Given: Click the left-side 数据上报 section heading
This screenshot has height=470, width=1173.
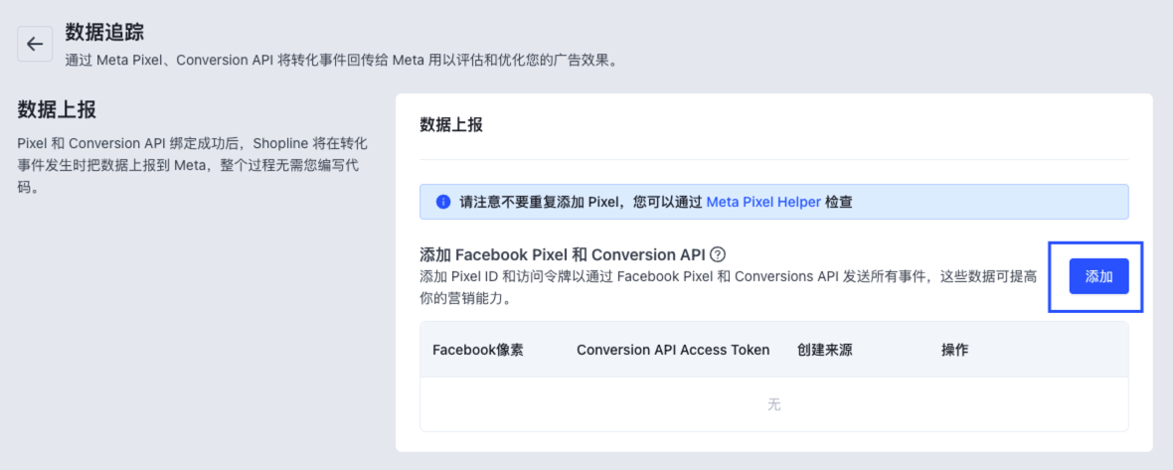Looking at the screenshot, I should point(57,109).
